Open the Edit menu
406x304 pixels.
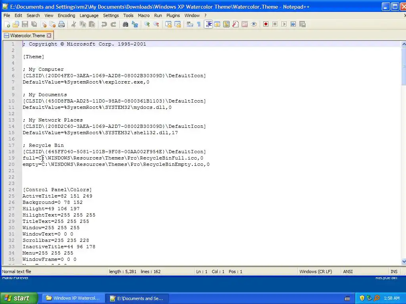(18, 15)
